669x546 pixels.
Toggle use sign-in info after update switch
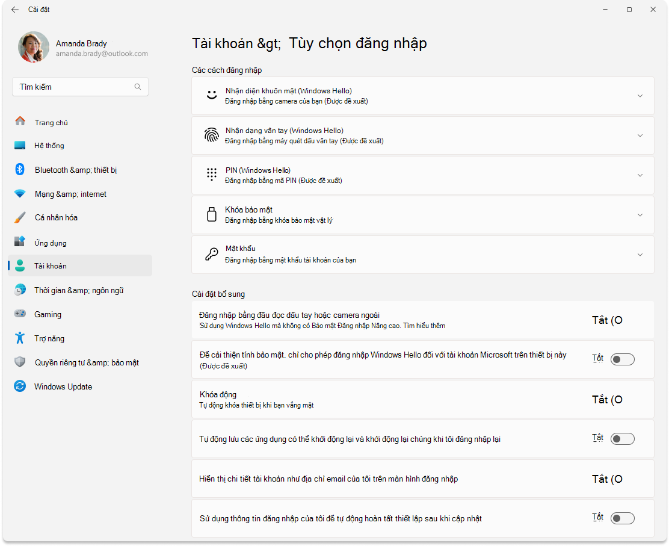click(623, 518)
